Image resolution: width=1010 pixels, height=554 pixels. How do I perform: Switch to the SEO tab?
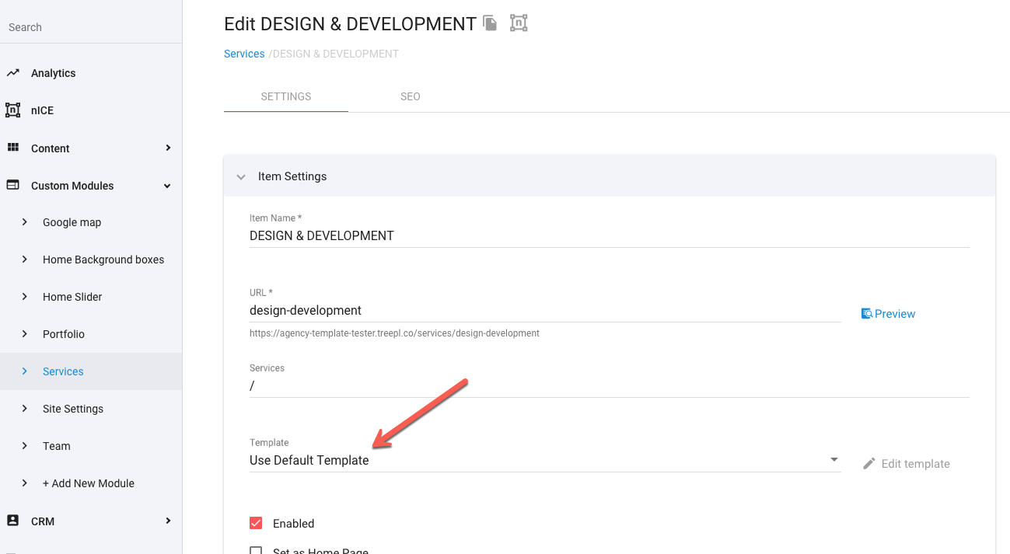(x=411, y=96)
